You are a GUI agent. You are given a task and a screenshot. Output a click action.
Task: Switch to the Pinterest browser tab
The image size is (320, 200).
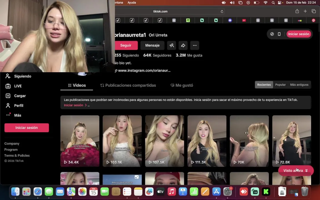point(313,20)
